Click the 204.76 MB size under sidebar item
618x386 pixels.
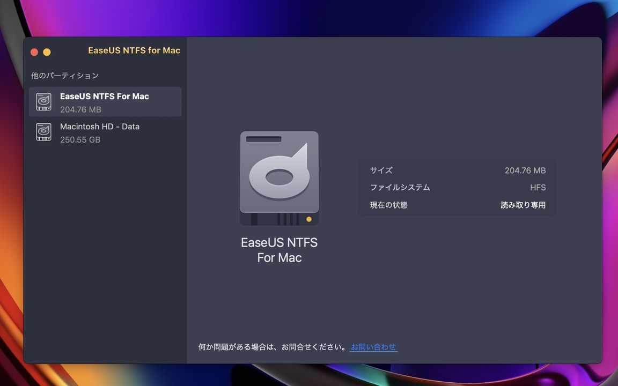click(x=81, y=109)
